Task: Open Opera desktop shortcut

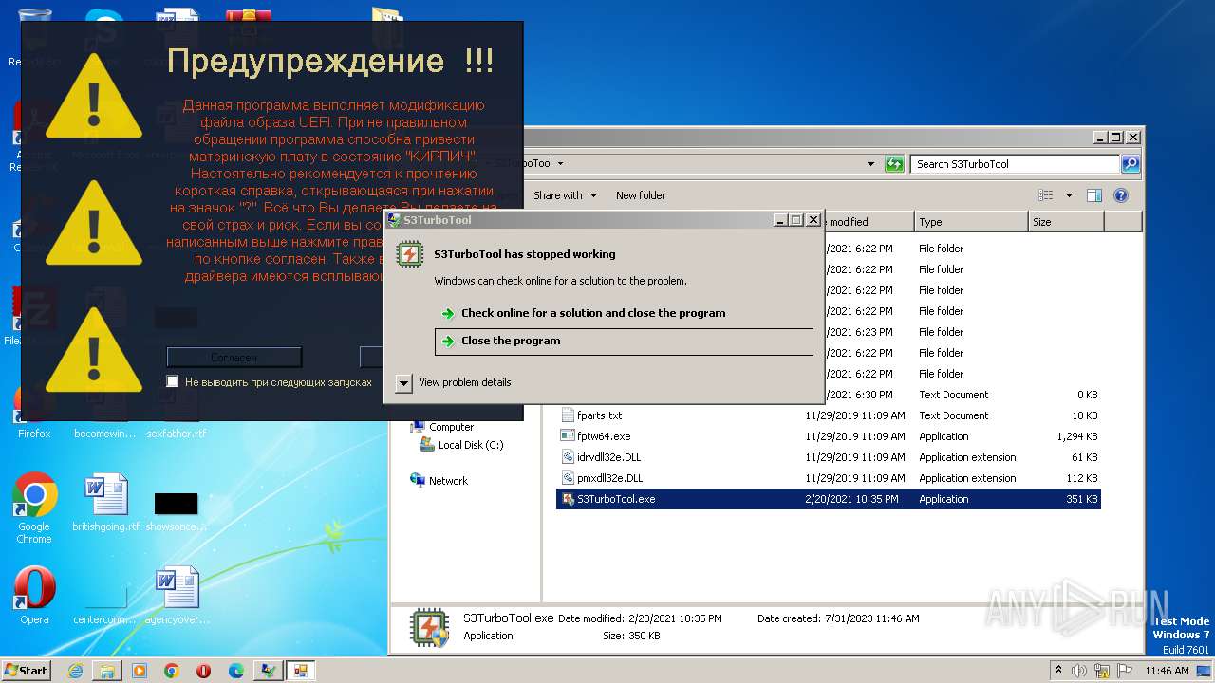Action: coord(34,596)
